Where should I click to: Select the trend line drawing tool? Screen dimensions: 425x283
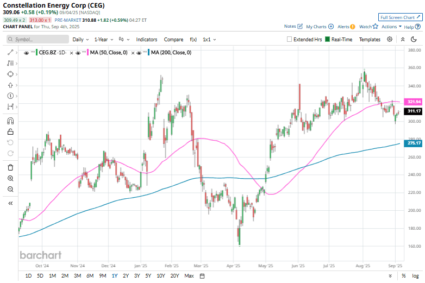pos(10,52)
